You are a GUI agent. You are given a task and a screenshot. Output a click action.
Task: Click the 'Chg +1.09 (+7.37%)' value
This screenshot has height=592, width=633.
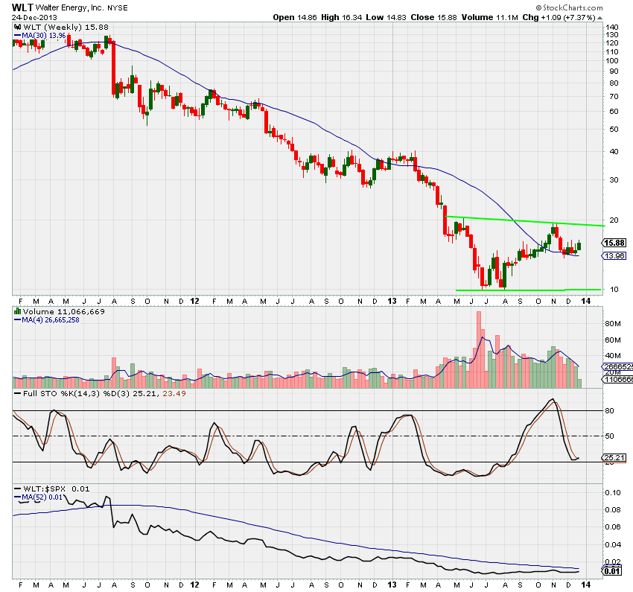coord(559,17)
